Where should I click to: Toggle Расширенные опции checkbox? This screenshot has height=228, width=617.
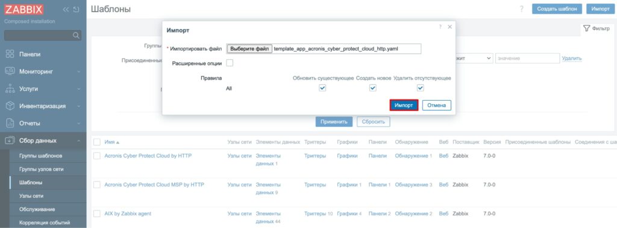coord(230,63)
